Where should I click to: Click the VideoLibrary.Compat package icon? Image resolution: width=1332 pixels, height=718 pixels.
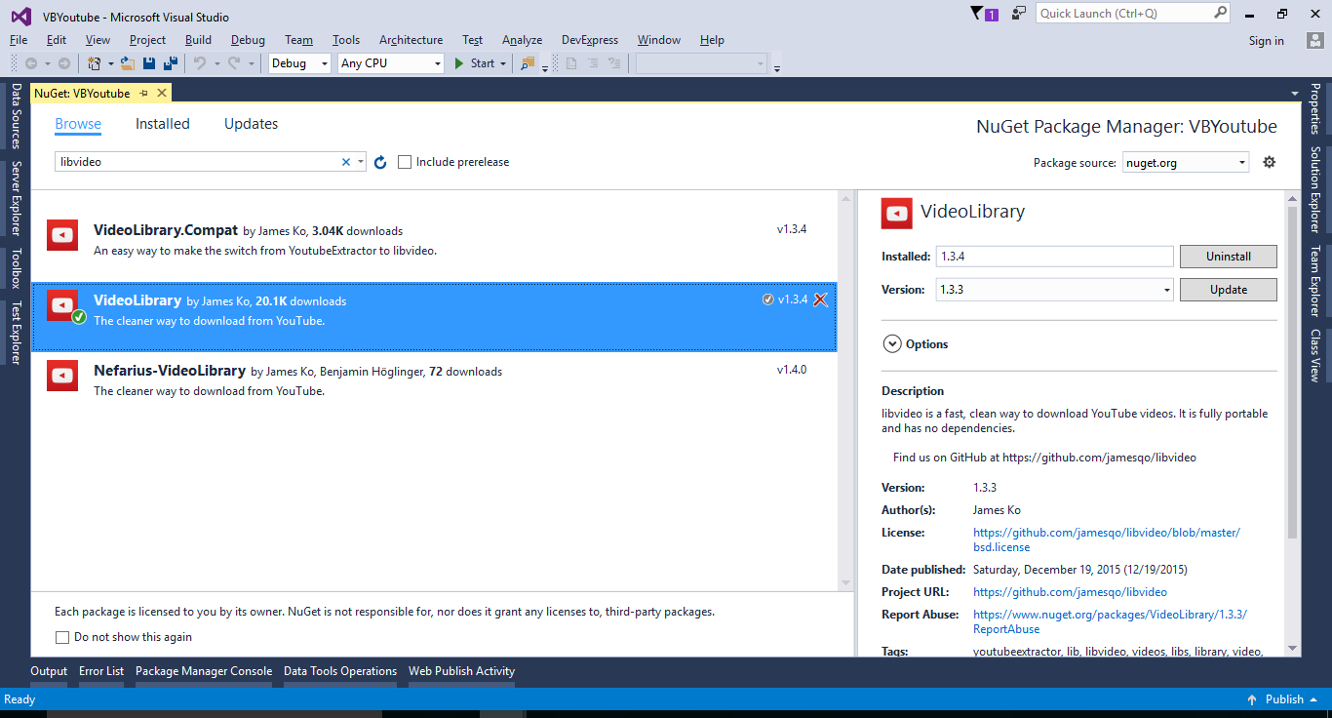[62, 235]
